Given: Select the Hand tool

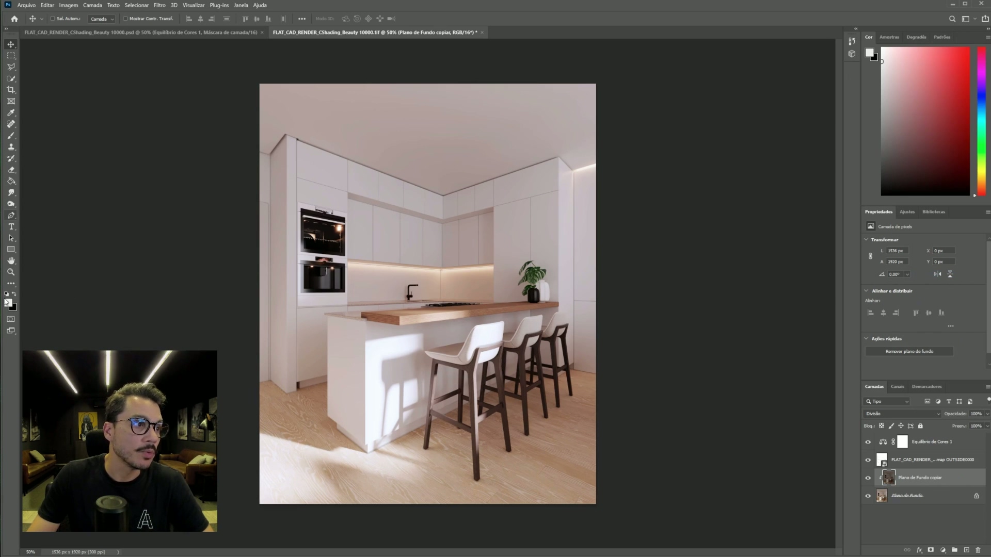Looking at the screenshot, I should [11, 261].
